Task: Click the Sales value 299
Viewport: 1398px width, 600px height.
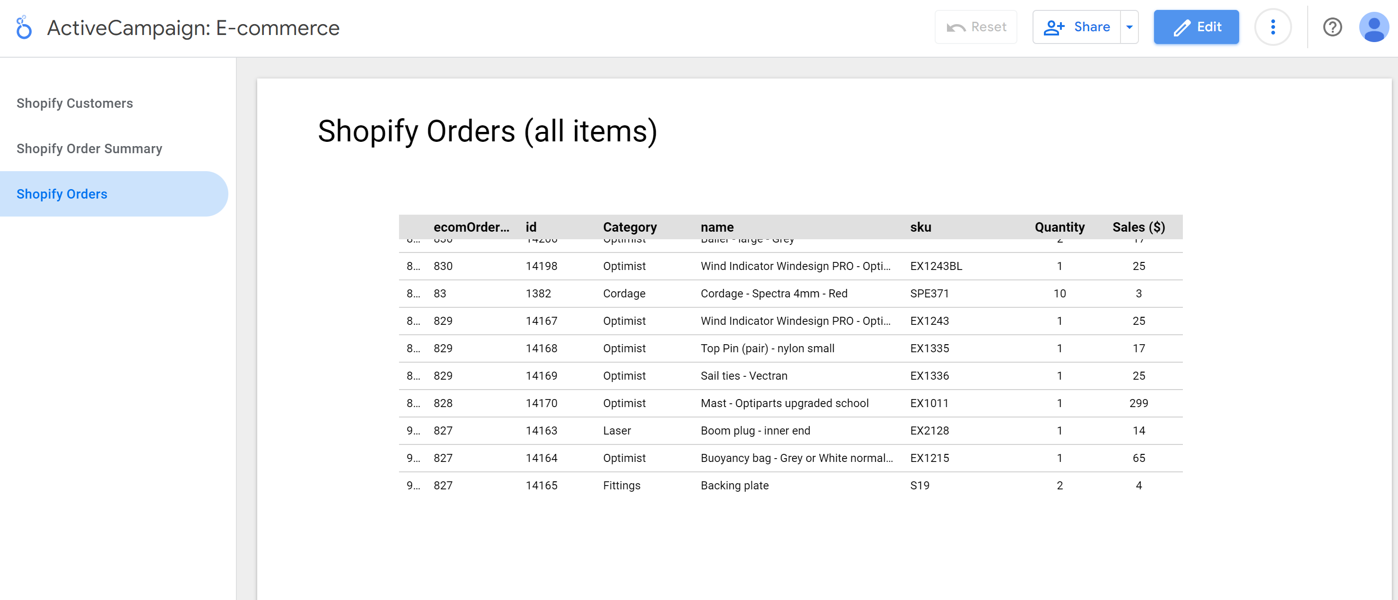Action: click(x=1138, y=403)
